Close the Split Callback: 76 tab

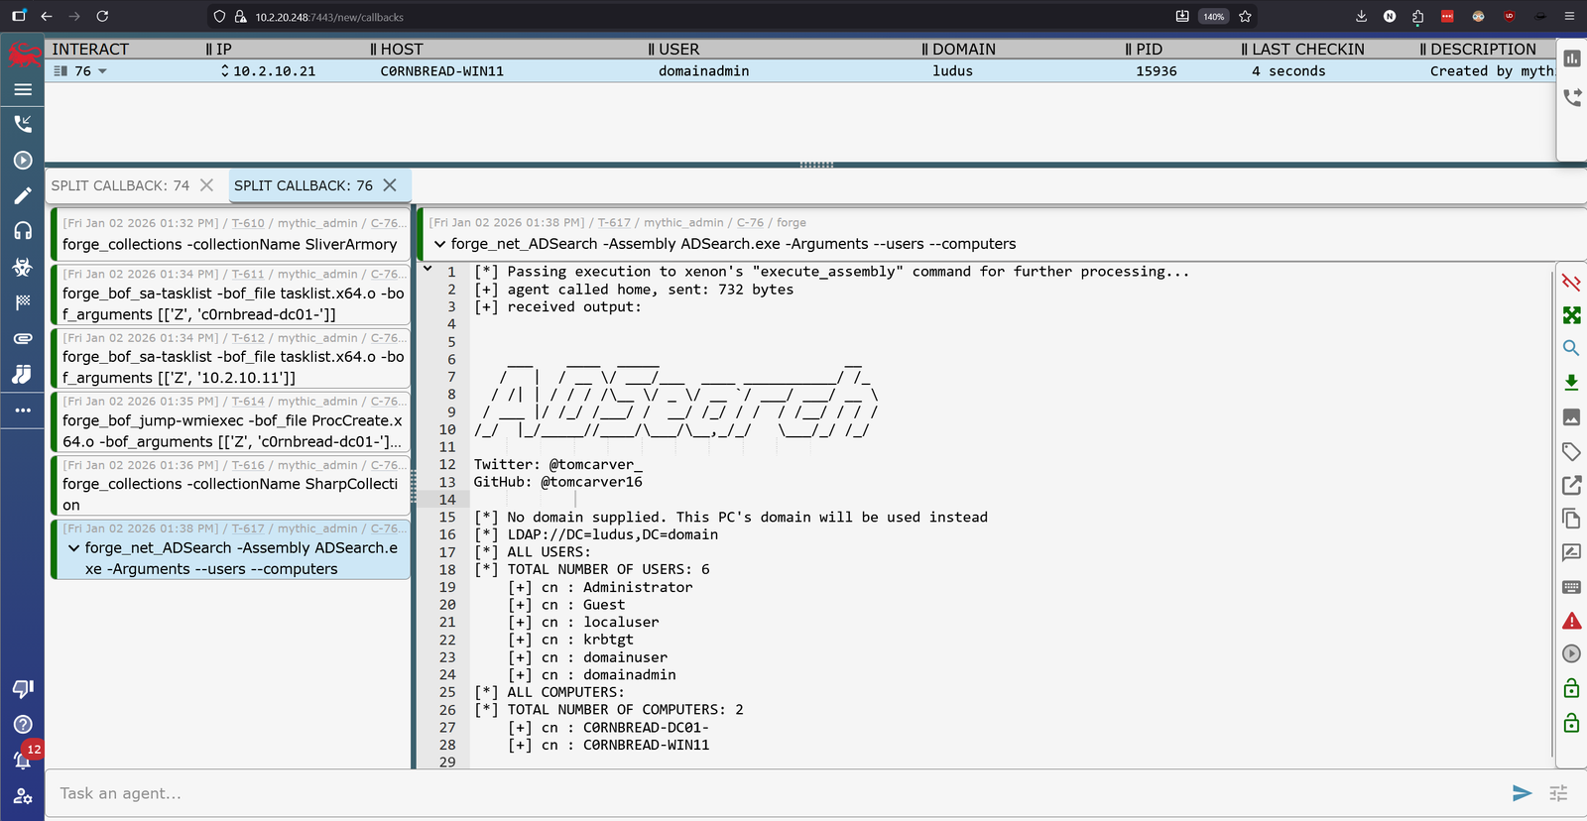point(390,185)
